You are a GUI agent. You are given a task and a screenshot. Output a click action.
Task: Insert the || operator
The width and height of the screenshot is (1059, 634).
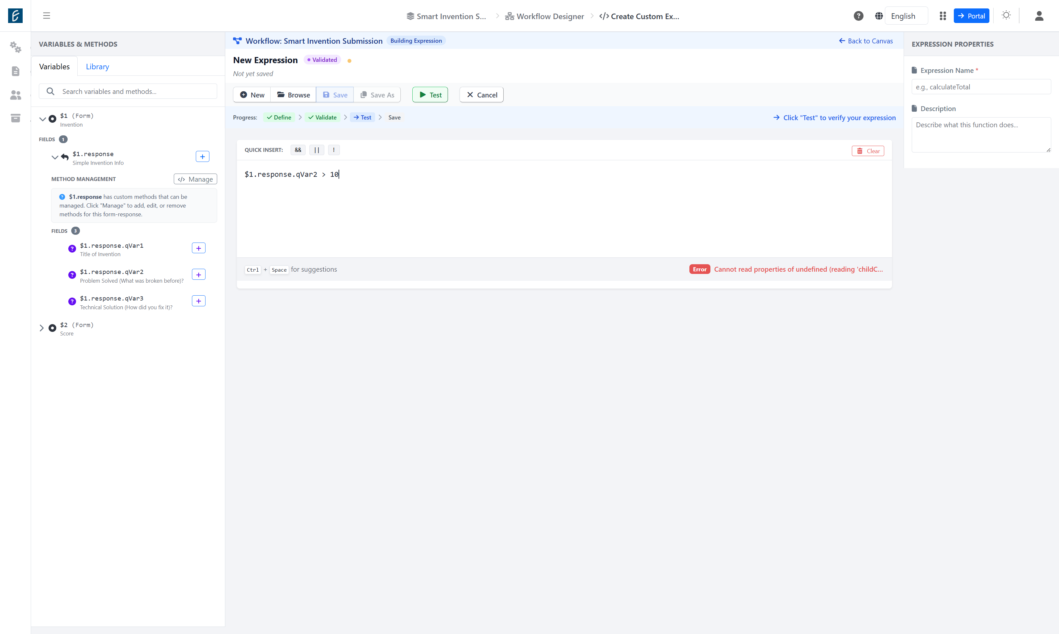tap(317, 150)
